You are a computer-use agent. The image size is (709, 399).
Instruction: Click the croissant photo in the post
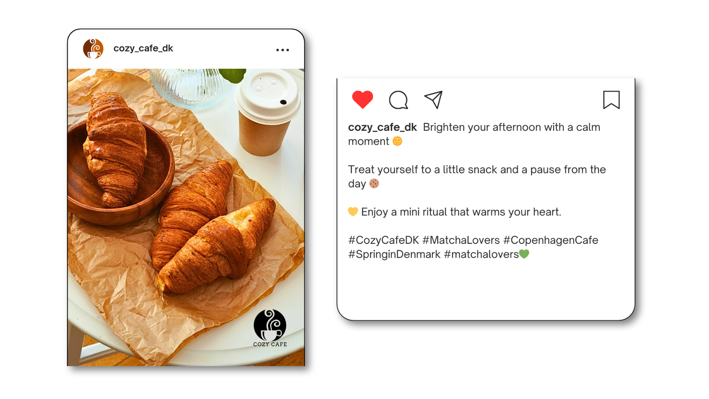[186, 217]
